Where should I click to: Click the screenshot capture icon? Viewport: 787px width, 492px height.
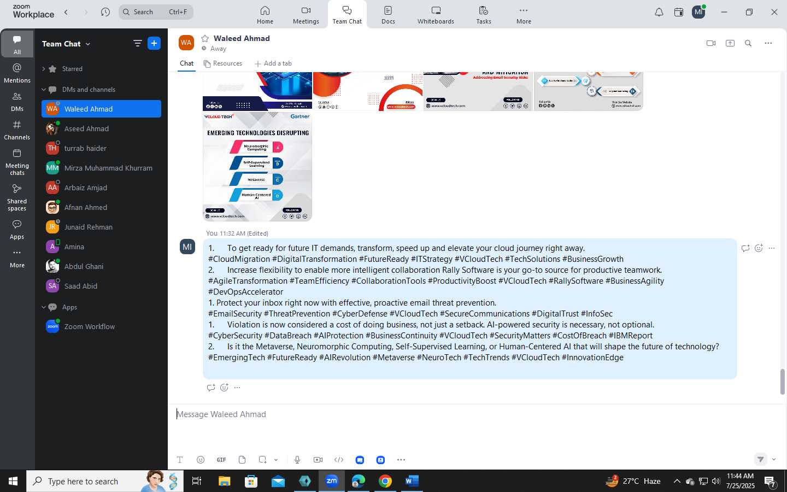[x=263, y=460]
